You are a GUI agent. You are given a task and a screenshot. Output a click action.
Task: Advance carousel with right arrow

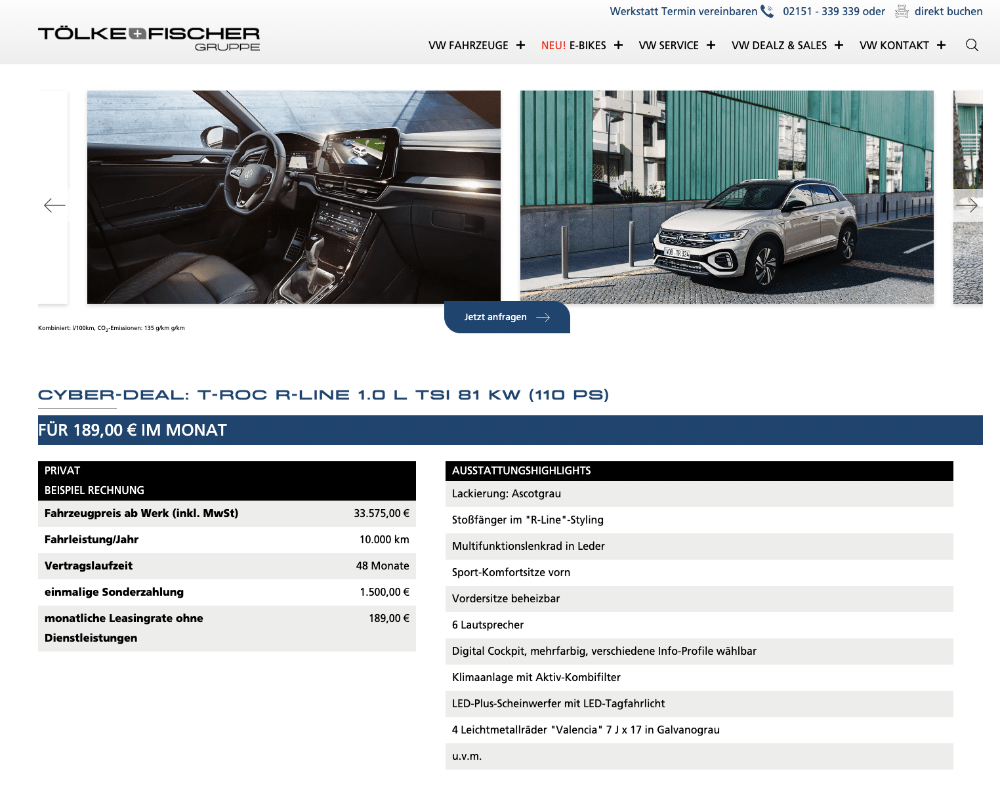(967, 205)
